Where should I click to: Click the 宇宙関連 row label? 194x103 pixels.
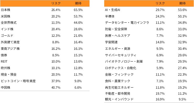(111, 42)
